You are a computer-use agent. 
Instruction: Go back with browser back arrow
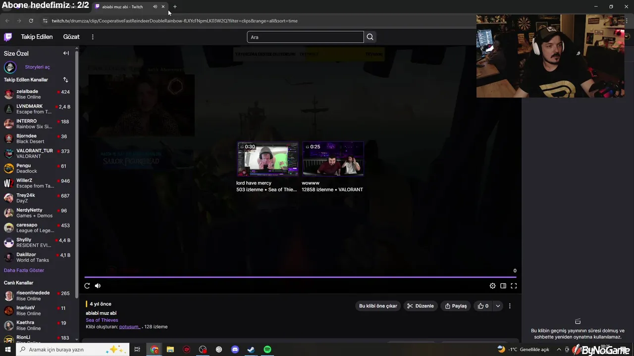[x=7, y=21]
